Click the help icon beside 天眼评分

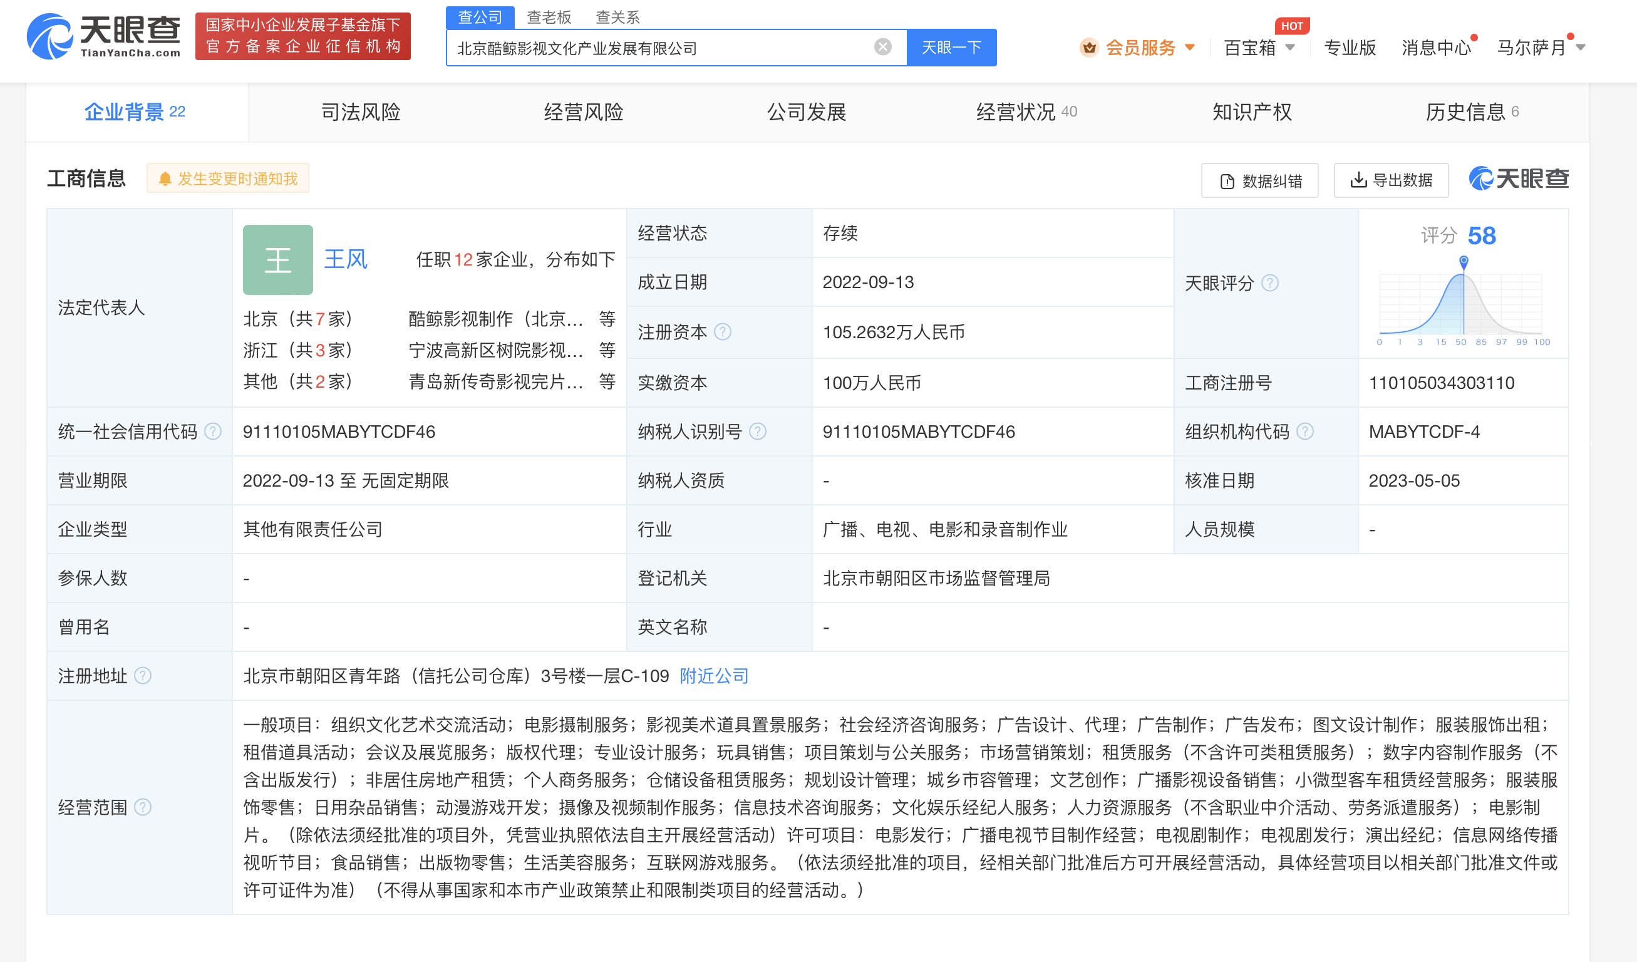pos(1270,283)
